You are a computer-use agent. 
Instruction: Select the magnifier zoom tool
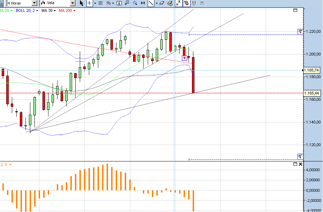(x=135, y=3)
